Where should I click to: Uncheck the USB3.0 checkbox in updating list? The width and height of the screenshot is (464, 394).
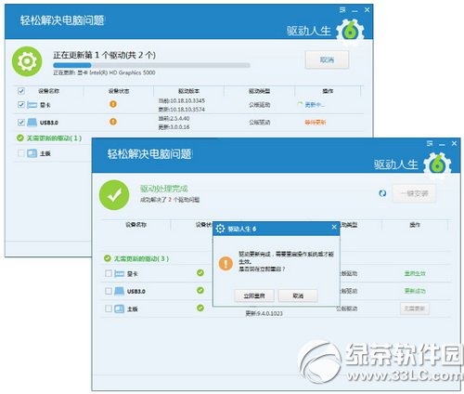(x=21, y=123)
